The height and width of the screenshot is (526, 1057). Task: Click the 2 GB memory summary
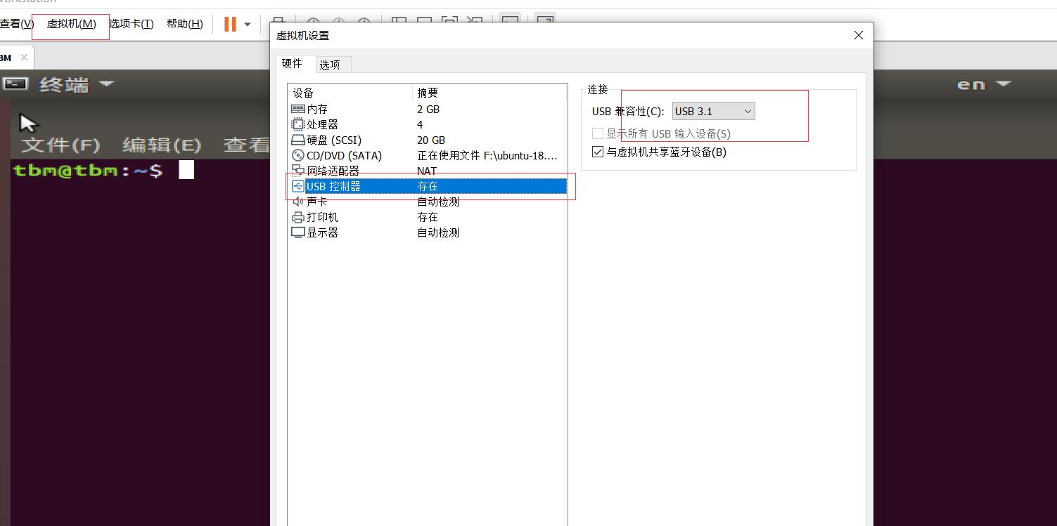[x=428, y=109]
